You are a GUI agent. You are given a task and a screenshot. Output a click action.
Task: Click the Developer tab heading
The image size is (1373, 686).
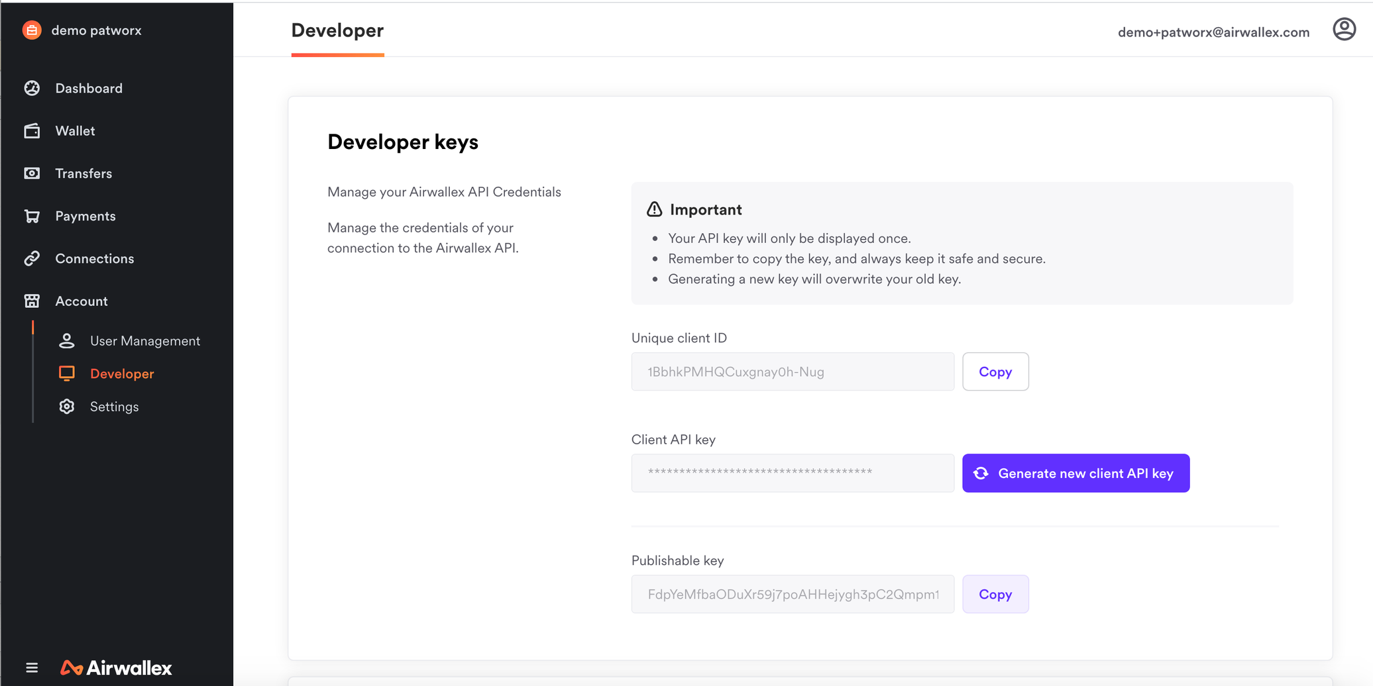[337, 30]
